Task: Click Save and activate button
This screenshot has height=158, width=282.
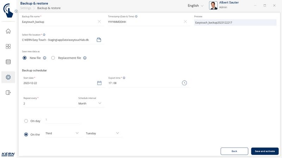Action: coord(265,151)
